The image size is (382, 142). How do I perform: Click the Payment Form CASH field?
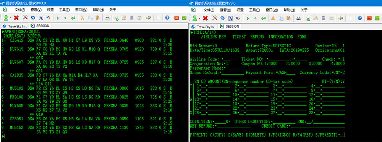286,73
